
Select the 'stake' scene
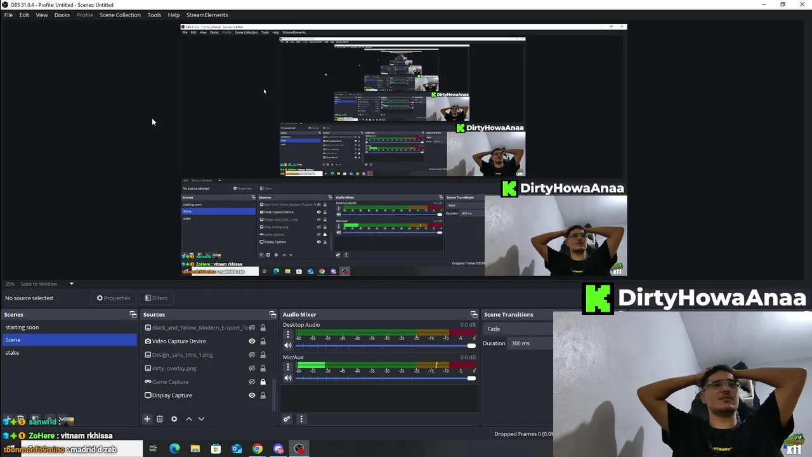[x=69, y=352]
